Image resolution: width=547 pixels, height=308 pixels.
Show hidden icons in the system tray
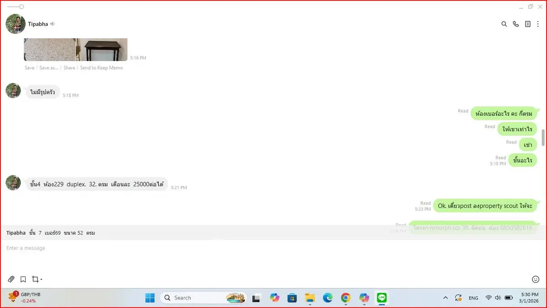pyautogui.click(x=445, y=298)
